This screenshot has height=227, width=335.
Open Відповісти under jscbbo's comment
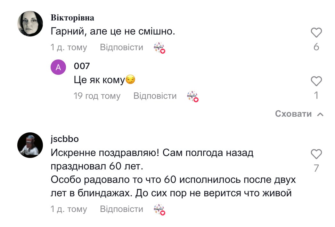point(121,209)
